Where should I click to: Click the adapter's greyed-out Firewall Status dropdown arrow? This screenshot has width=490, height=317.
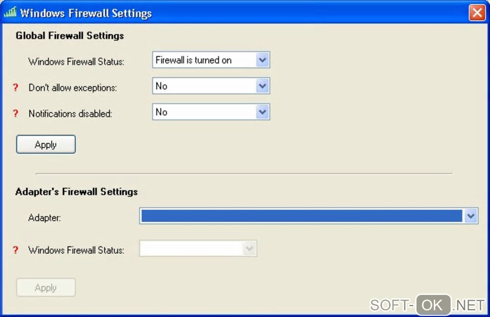pos(249,248)
